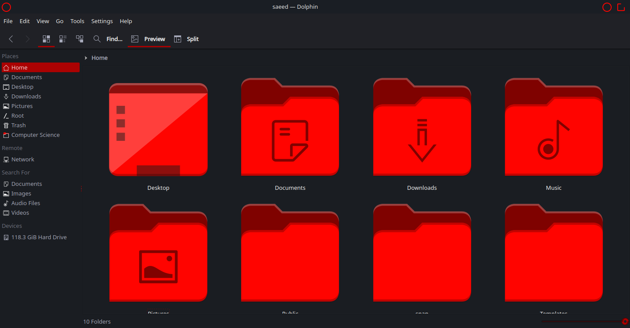The image size is (630, 328).
Task: Select the snap folder thumbnail
Action: pos(422,253)
